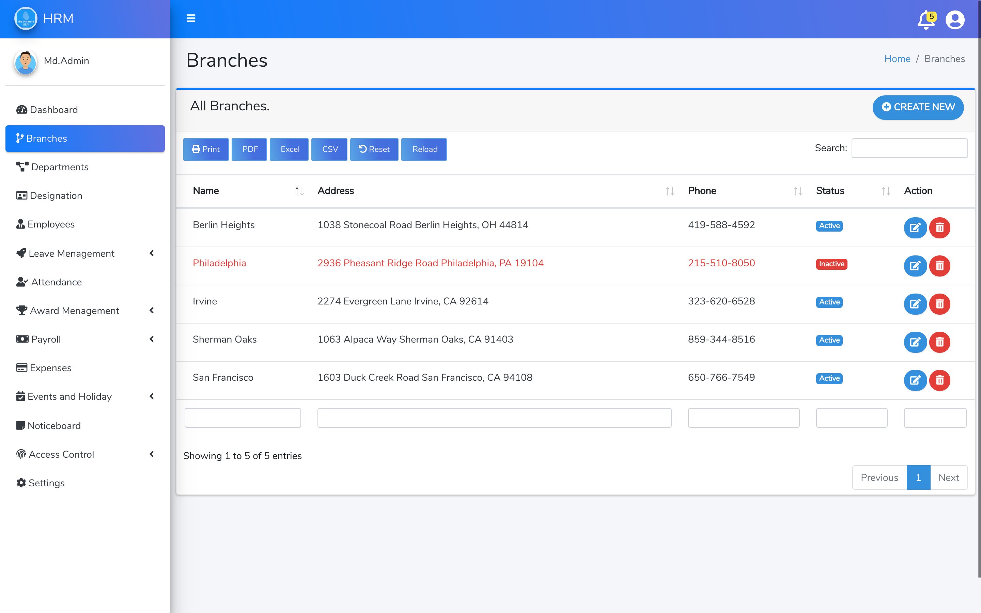
Task: Click the notification bell icon
Action: 925,20
